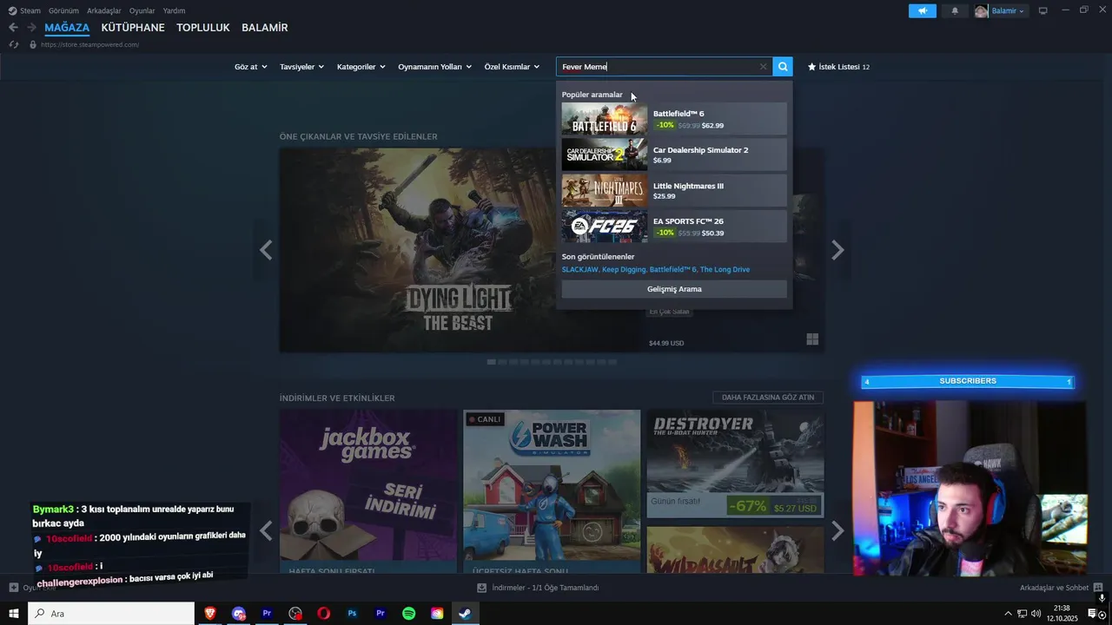Open Jackbox Games sale card
Screen dimensions: 1112x625
click(x=368, y=491)
